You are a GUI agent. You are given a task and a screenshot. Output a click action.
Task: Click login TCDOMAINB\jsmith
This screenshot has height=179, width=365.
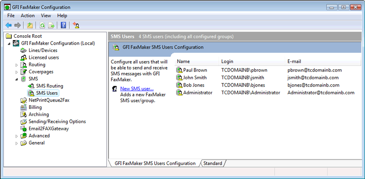point(243,77)
